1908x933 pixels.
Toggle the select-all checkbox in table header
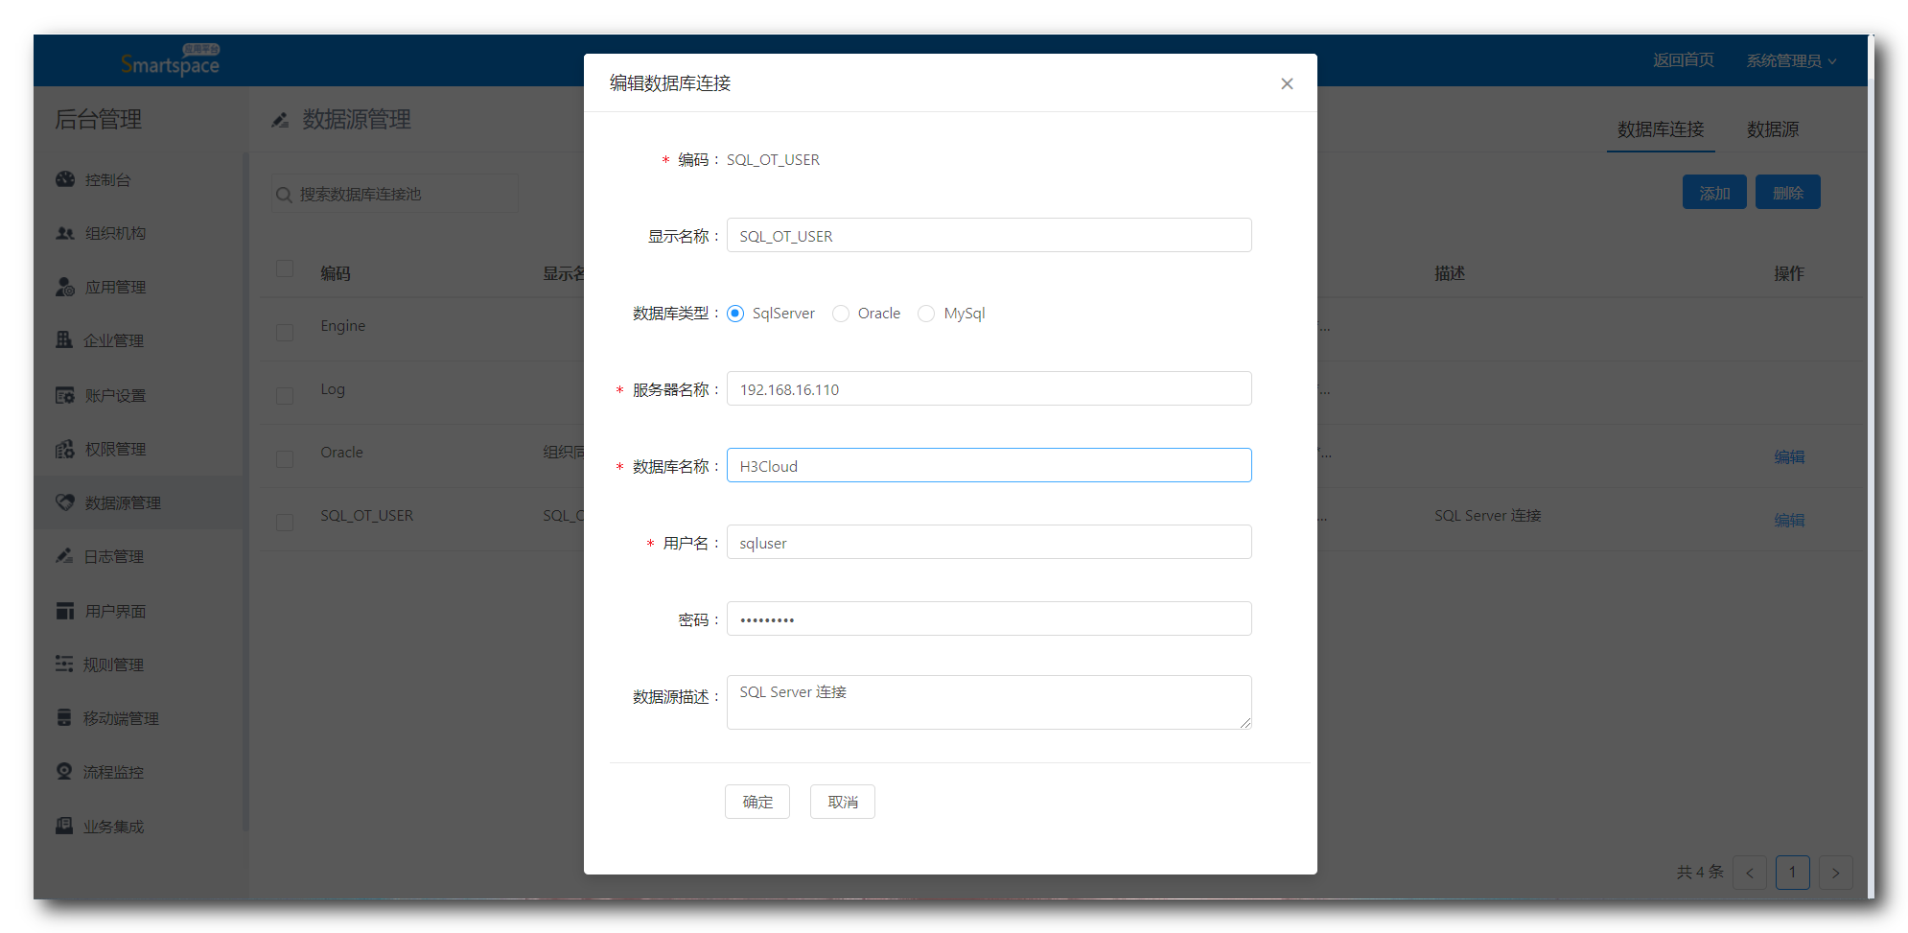click(285, 268)
